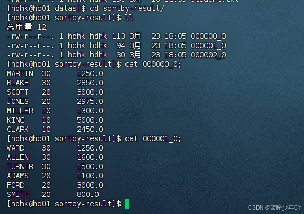The height and width of the screenshot is (214, 304).
Task: Click the ALLEN name entry
Action: coord(18,157)
